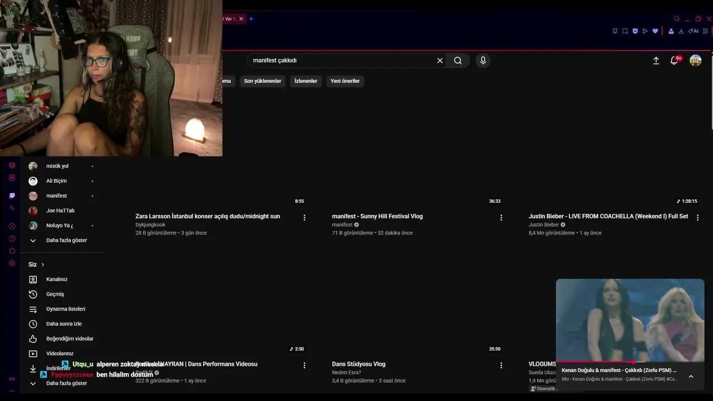Open the browser profile icon
Image resolution: width=713 pixels, height=401 pixels.
pyautogui.click(x=671, y=31)
